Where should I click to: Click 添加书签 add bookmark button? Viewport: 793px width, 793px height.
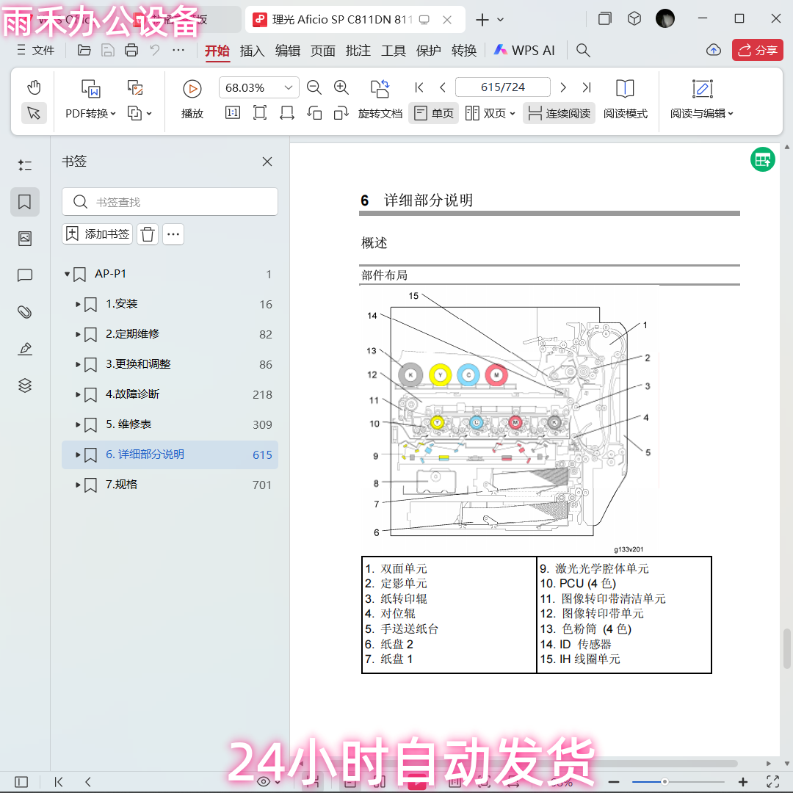[98, 234]
